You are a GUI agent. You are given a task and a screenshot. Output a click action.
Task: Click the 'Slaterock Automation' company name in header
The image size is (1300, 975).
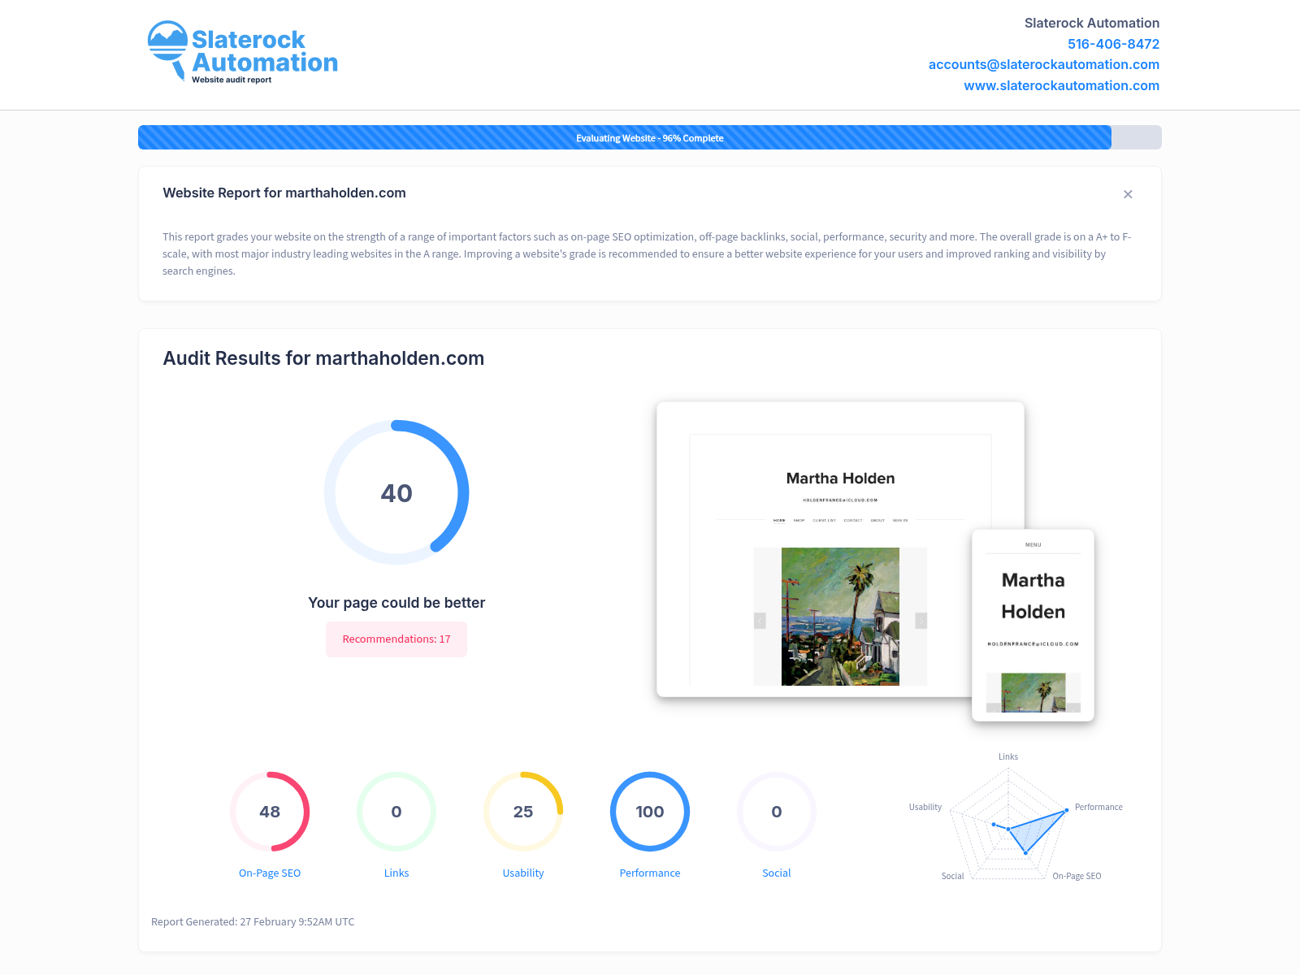(x=1092, y=23)
